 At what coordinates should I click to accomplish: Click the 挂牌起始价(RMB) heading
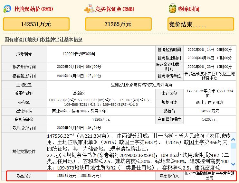33,9
